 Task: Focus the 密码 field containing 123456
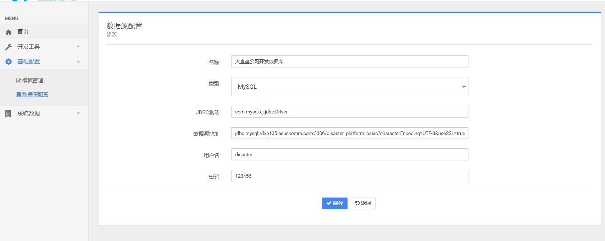pyautogui.click(x=350, y=176)
